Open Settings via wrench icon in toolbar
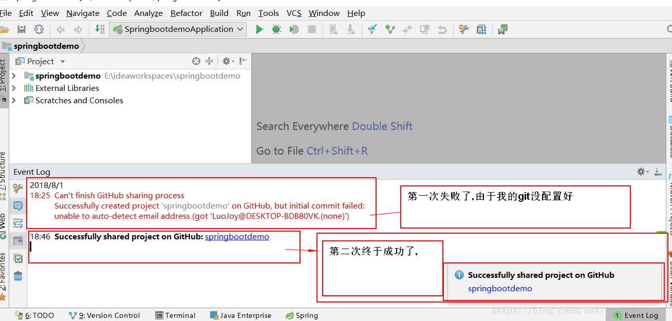This screenshot has height=321, width=672. 464,29
